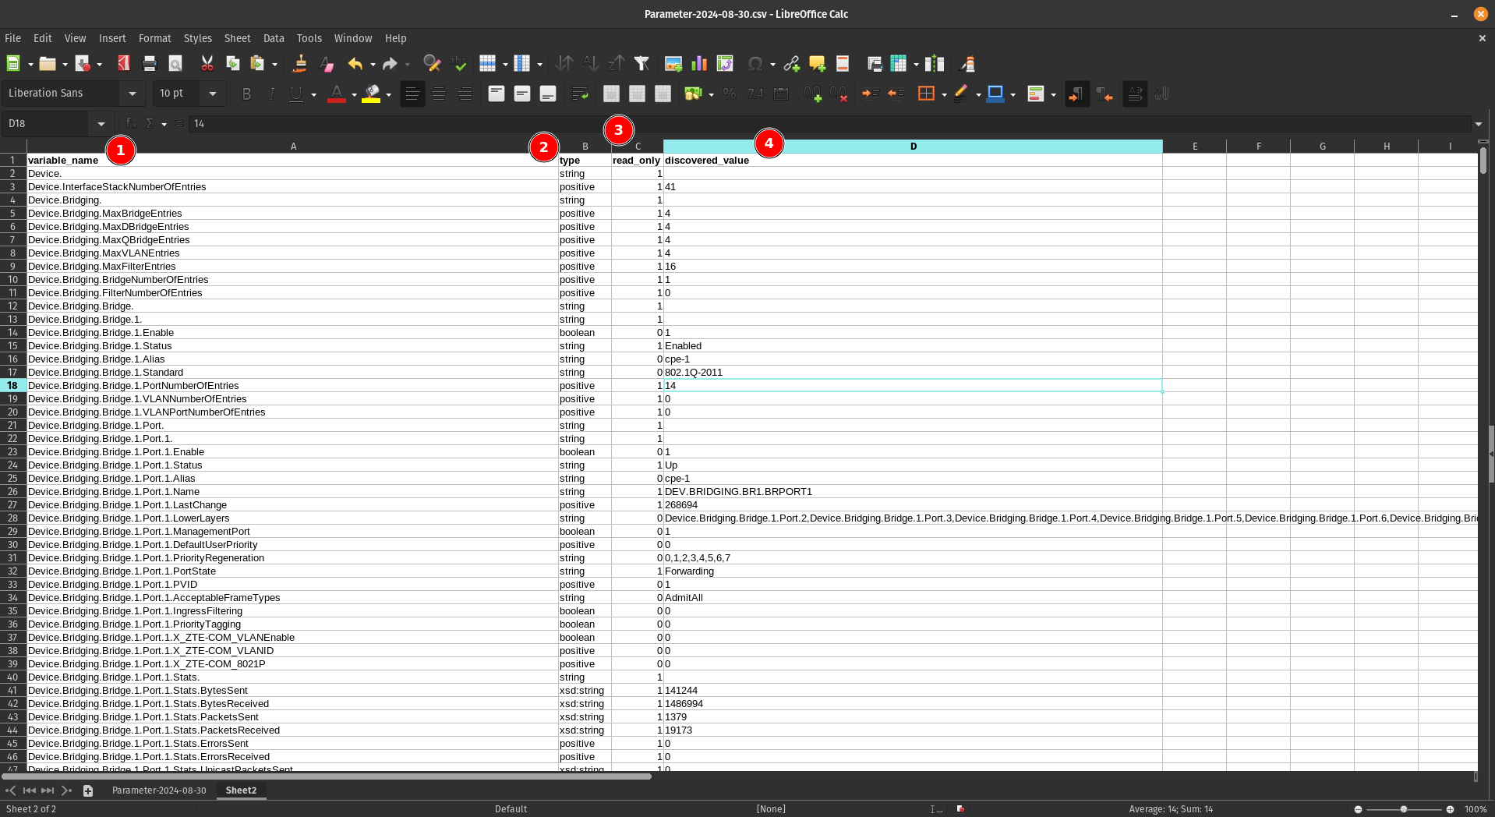
Task: Open the Data menu
Action: pos(273,37)
